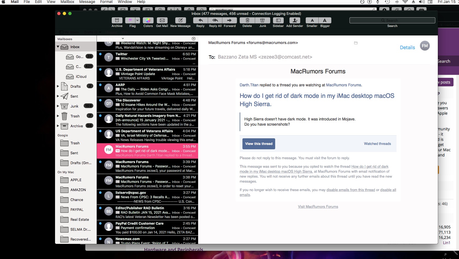Click the Wi-Fi status icon
The image size is (459, 259).
(405, 2)
